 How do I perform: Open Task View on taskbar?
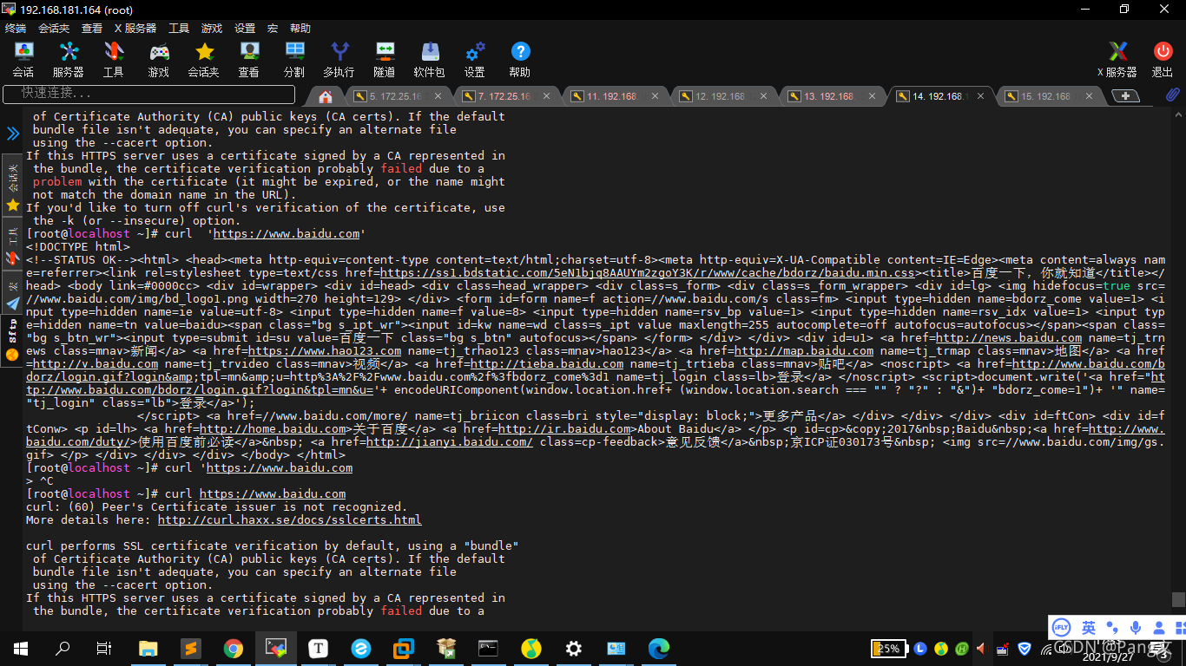(x=104, y=648)
